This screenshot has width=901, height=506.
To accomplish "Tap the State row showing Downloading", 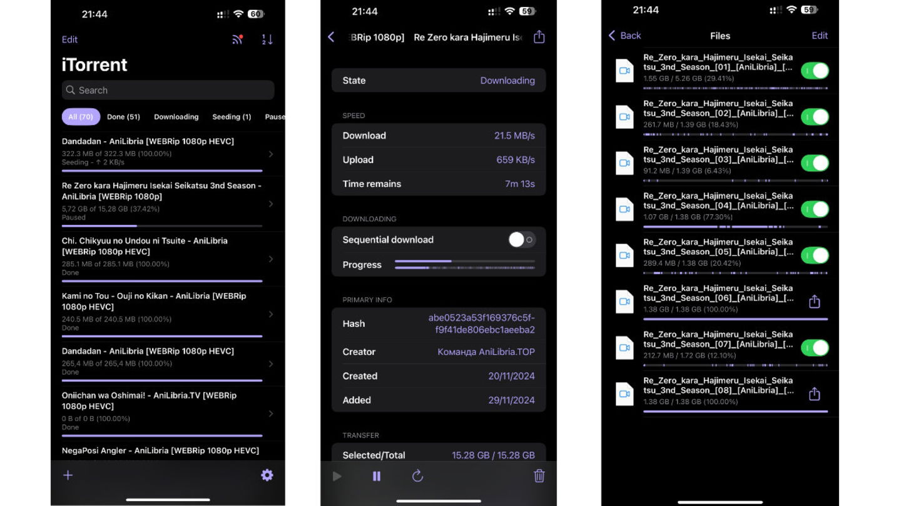I will 439,81.
